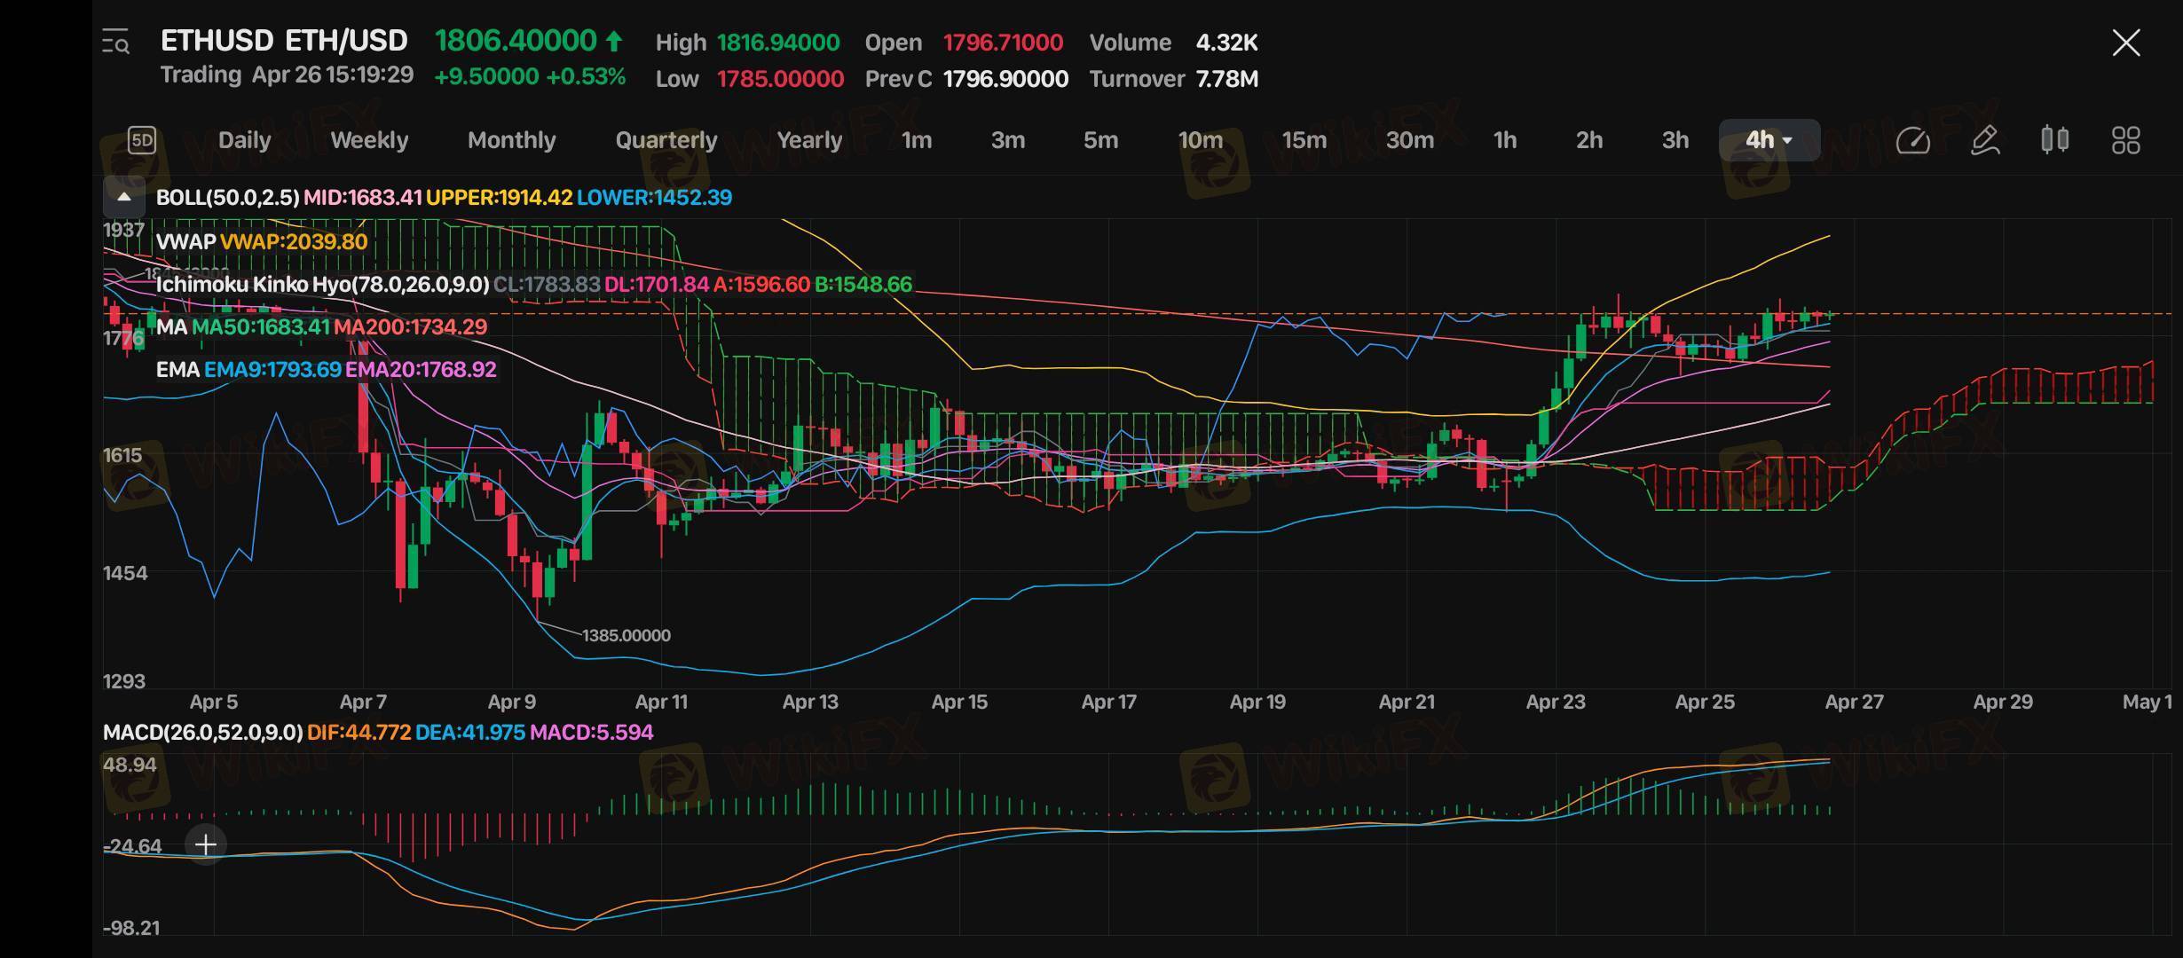
Task: Select the 15m interval
Action: pyautogui.click(x=1304, y=140)
